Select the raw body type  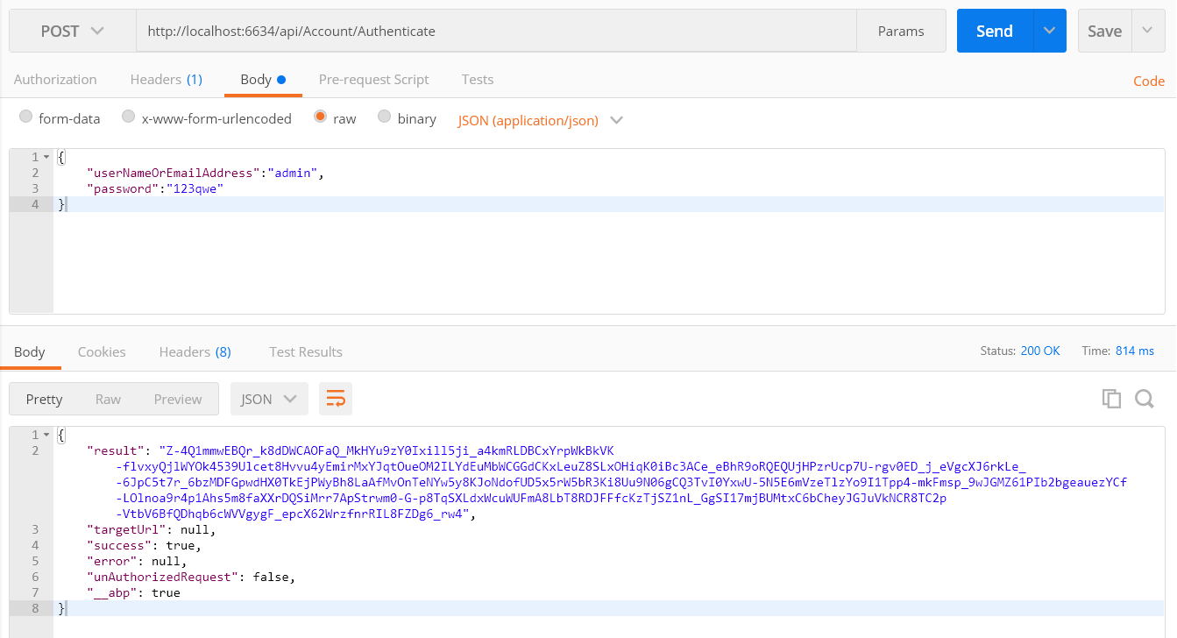tap(320, 117)
